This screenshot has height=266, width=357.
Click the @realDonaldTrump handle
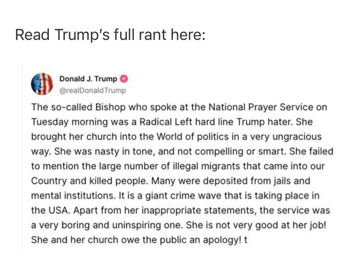pyautogui.click(x=92, y=90)
